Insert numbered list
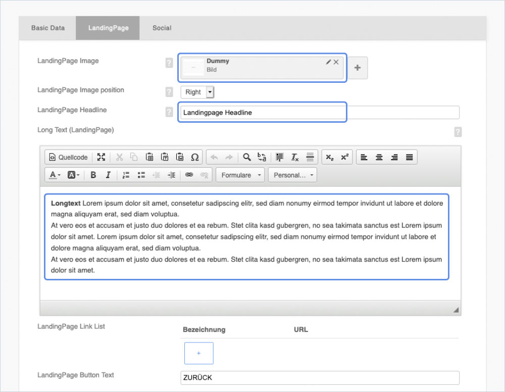The width and height of the screenshot is (505, 392). coord(126,175)
